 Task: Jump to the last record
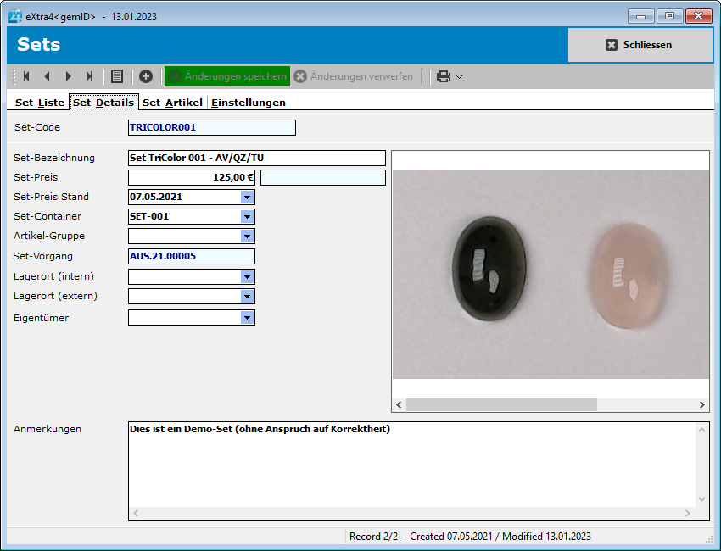[x=89, y=76]
